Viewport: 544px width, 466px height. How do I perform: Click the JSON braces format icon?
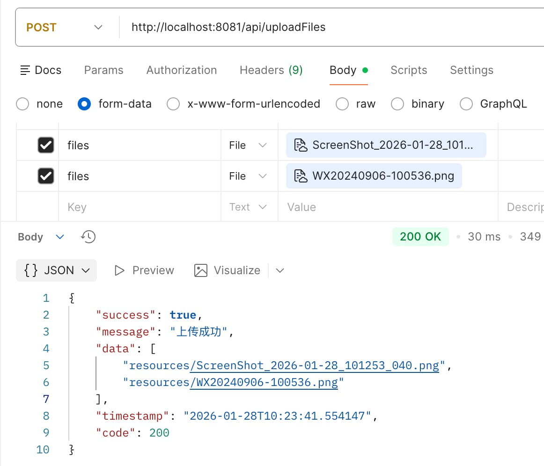pyautogui.click(x=31, y=270)
